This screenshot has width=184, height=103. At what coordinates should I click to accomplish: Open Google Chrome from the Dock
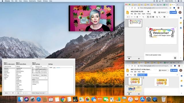63,99
